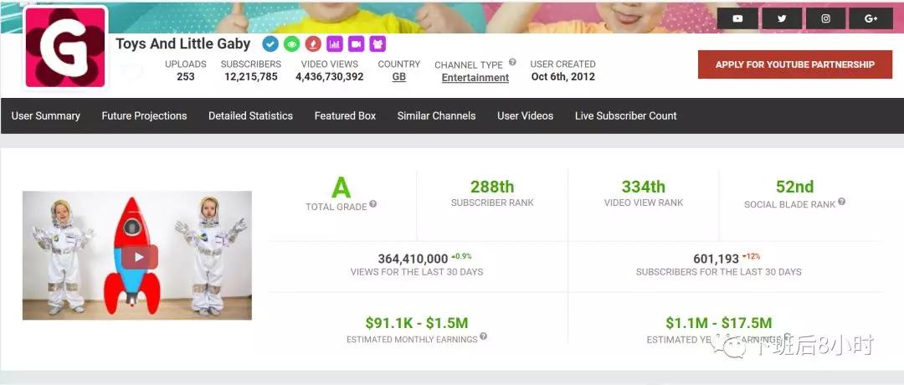Open the Future Projections tab
This screenshot has height=385, width=904.
point(144,116)
